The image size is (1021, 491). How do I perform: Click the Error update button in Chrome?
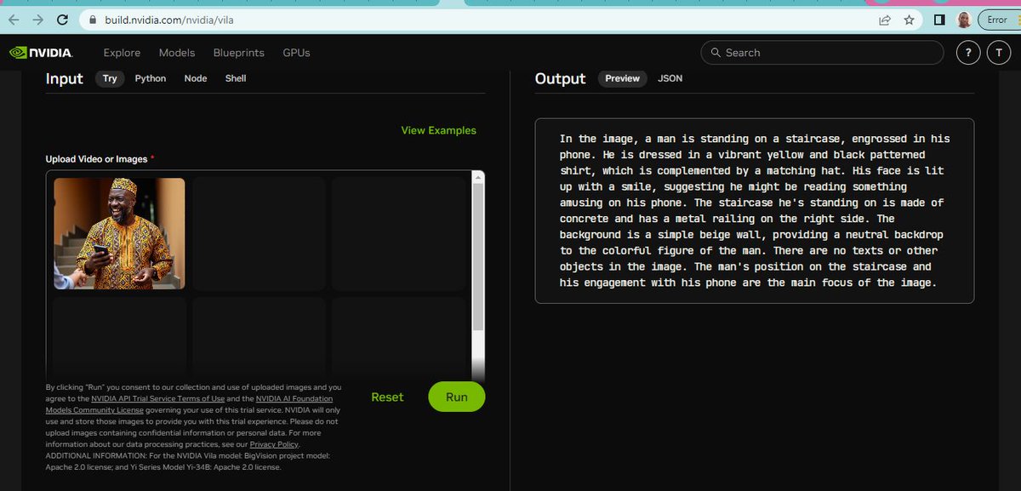(x=997, y=20)
